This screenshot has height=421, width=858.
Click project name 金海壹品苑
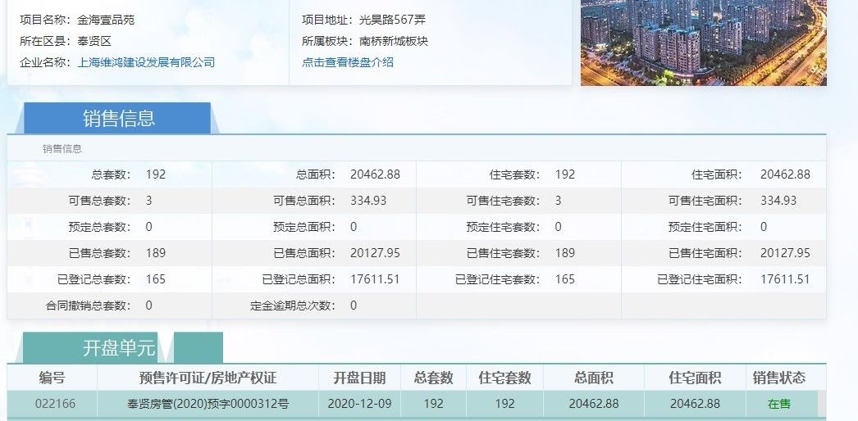(x=106, y=20)
